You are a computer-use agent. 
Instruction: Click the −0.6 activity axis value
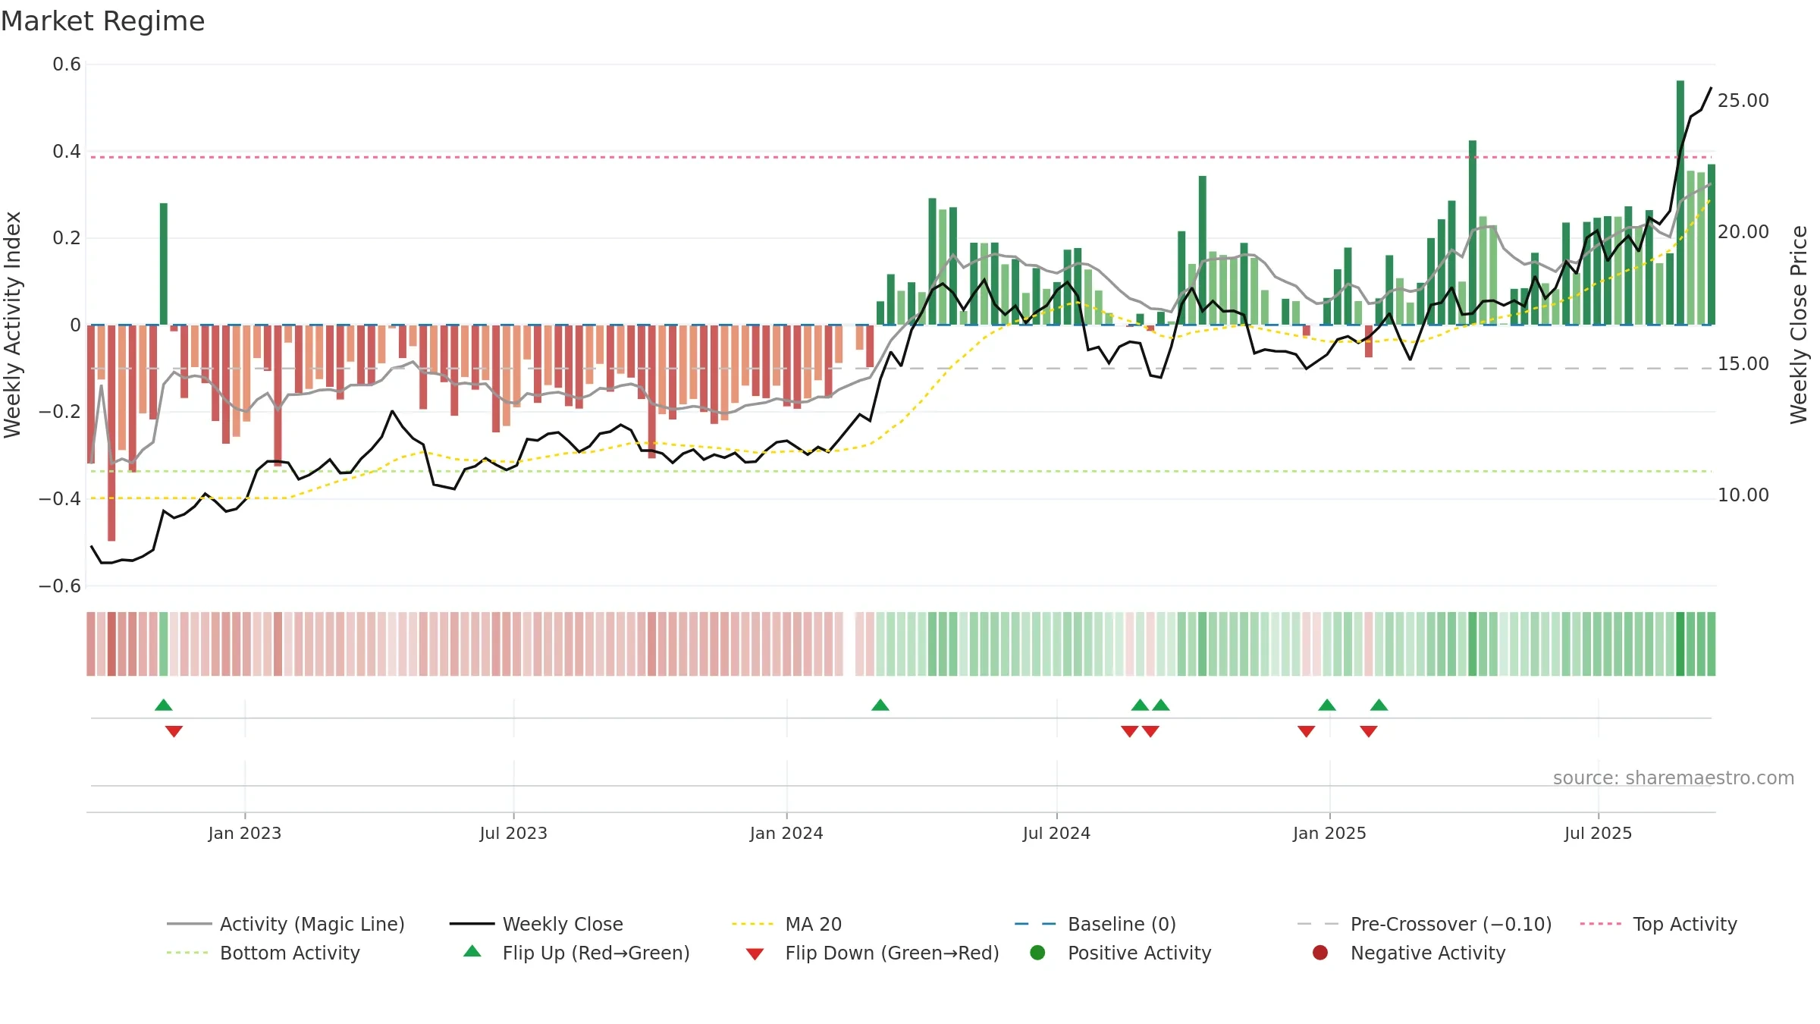point(60,586)
